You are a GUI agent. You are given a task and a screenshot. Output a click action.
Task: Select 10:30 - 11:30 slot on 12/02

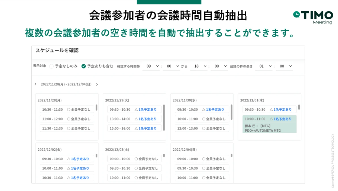click(67, 178)
